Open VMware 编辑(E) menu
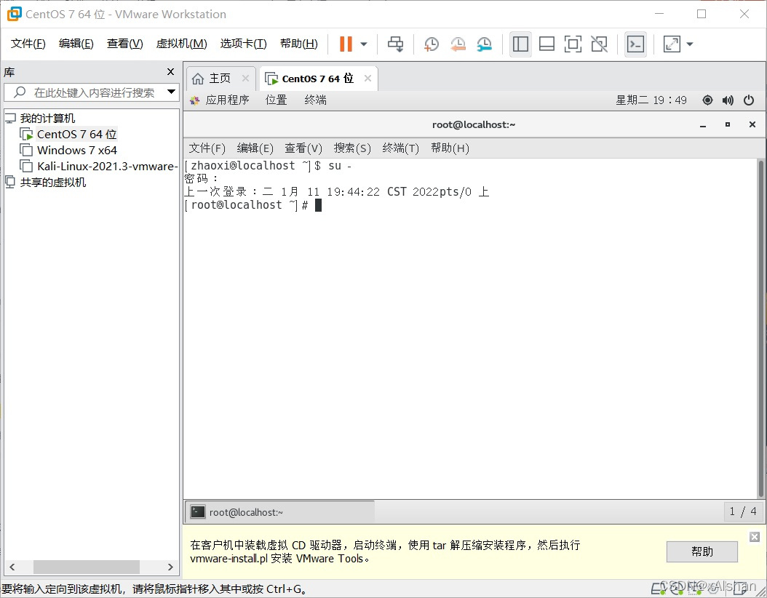 [76, 44]
